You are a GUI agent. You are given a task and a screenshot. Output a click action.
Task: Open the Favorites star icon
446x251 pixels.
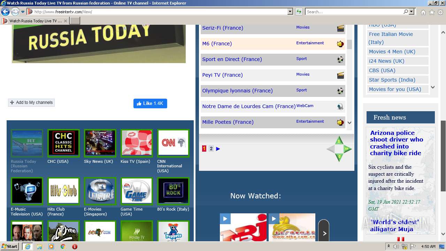click(x=432, y=12)
